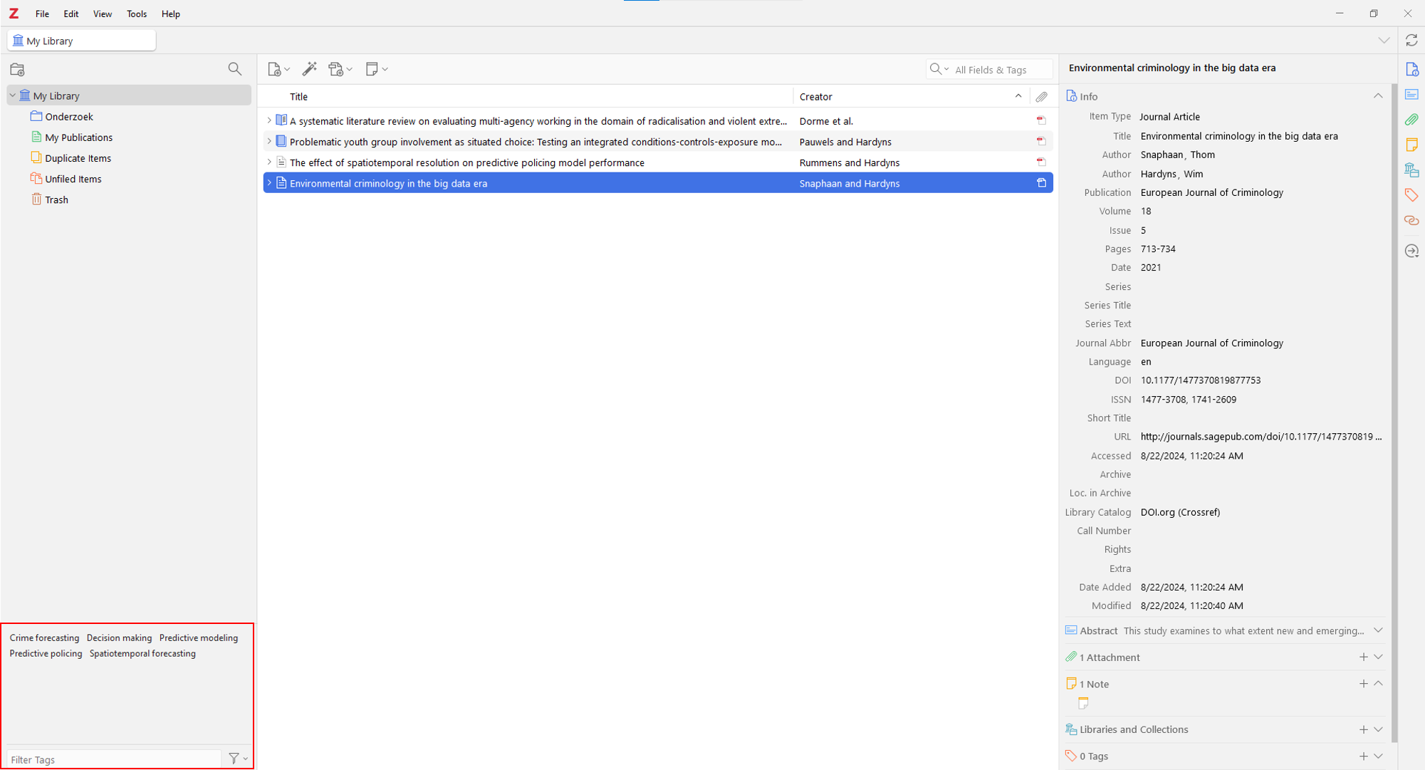Open tag selector filter funnel icon
1425x770 pixels.
(x=238, y=759)
